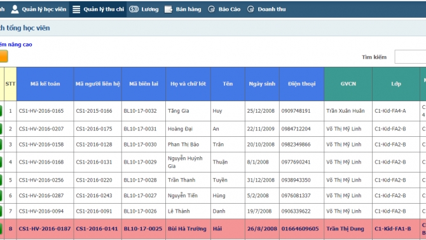Click receipt code BL10-17-0025
Viewport: 426px width, 240px height.
coord(143,229)
